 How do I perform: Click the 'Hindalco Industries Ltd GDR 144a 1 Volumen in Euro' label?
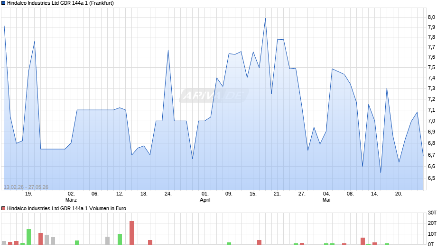click(x=66, y=208)
